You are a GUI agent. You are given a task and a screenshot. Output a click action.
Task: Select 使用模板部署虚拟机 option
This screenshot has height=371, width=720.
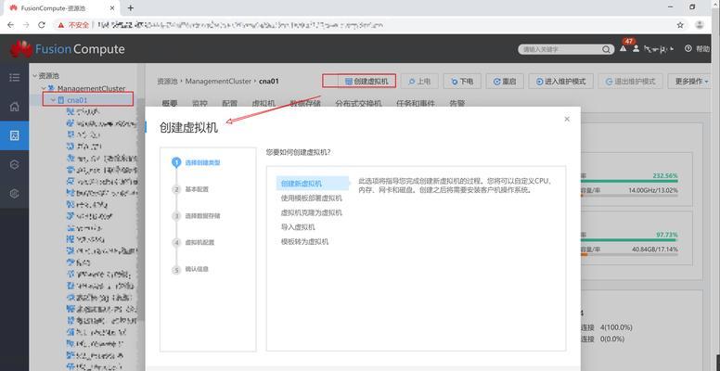[312, 198]
